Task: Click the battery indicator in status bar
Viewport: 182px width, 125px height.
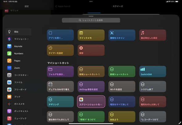Action: [177, 2]
